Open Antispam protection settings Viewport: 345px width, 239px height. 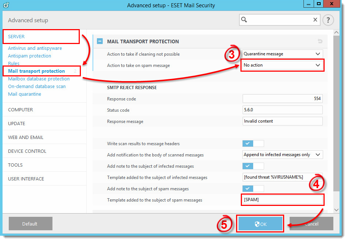29,56
